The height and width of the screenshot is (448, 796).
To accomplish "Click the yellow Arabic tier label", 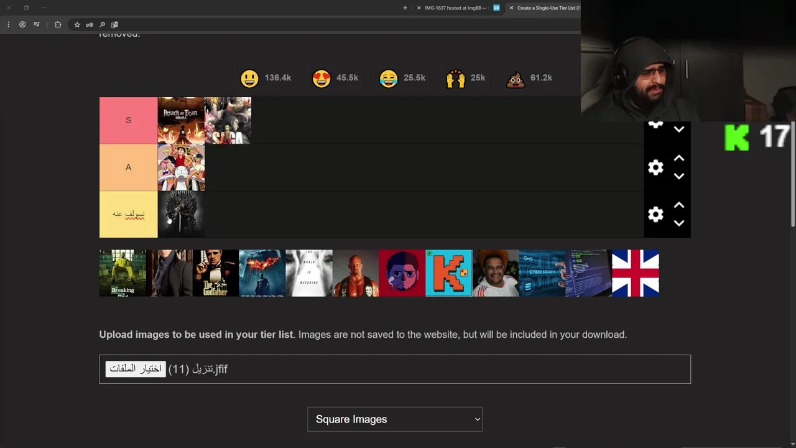I will click(x=129, y=215).
